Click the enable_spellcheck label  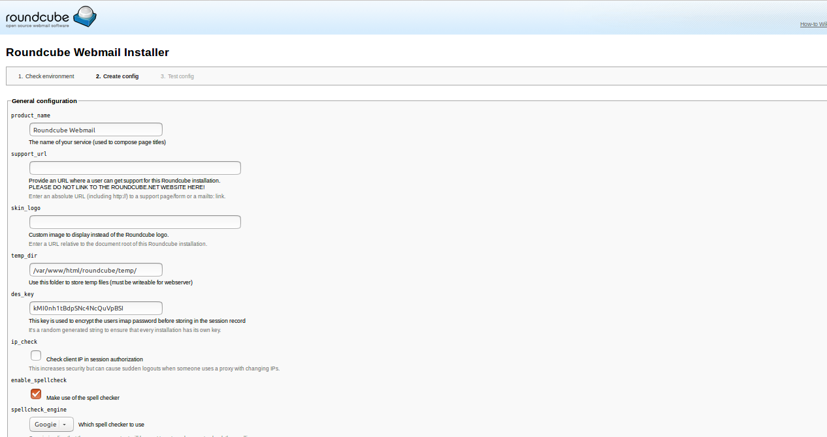(x=39, y=380)
